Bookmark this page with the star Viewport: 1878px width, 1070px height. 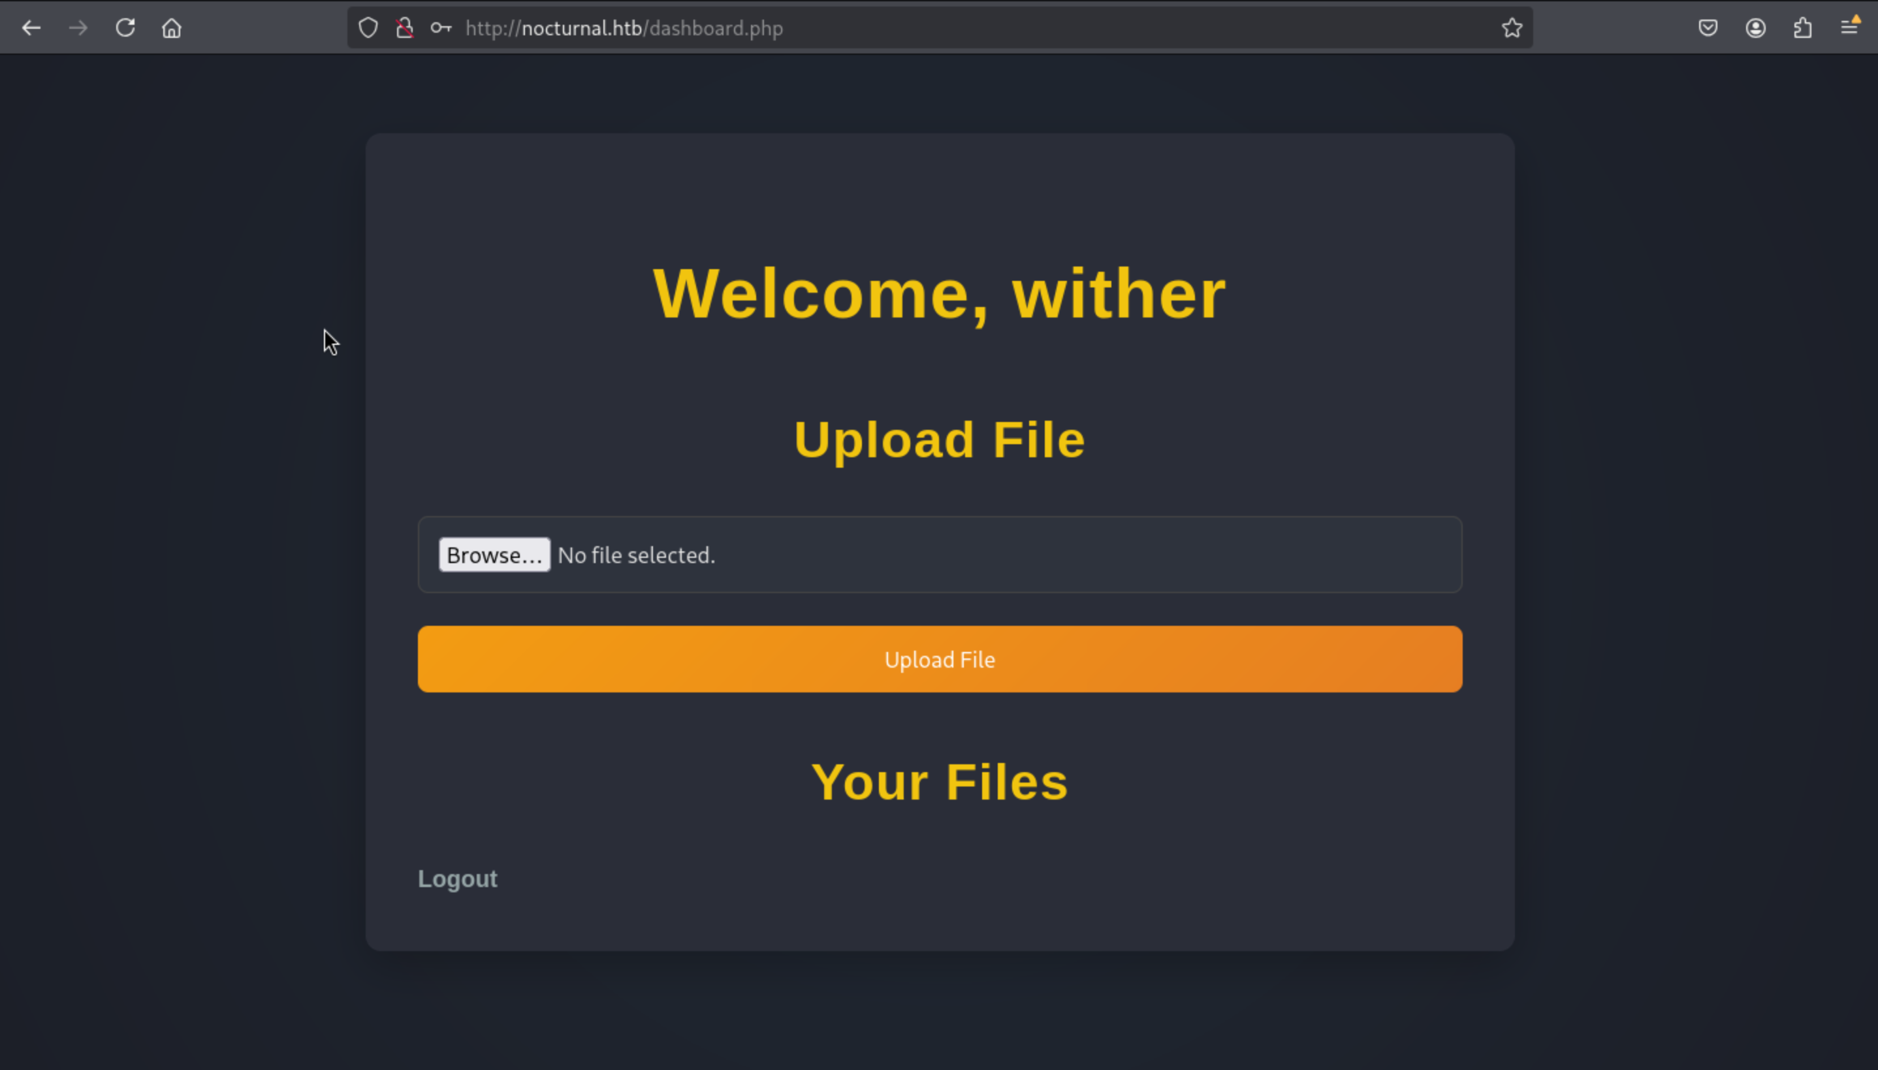click(1512, 28)
